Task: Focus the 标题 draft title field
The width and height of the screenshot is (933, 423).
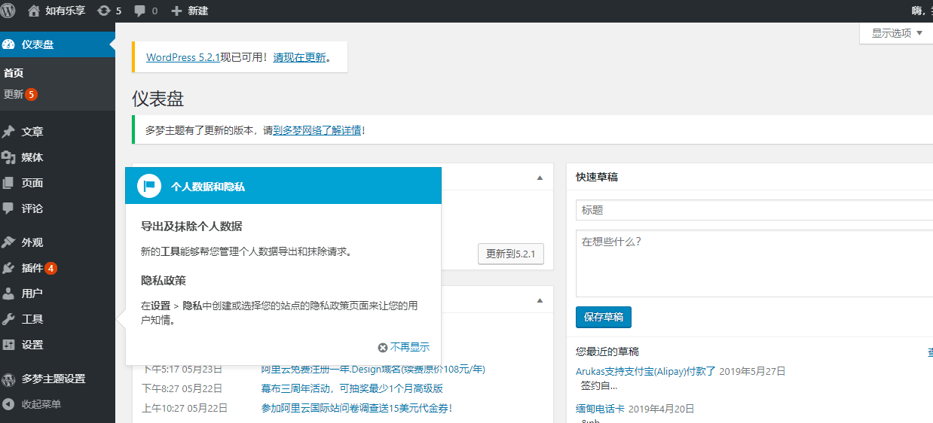Action: click(754, 210)
